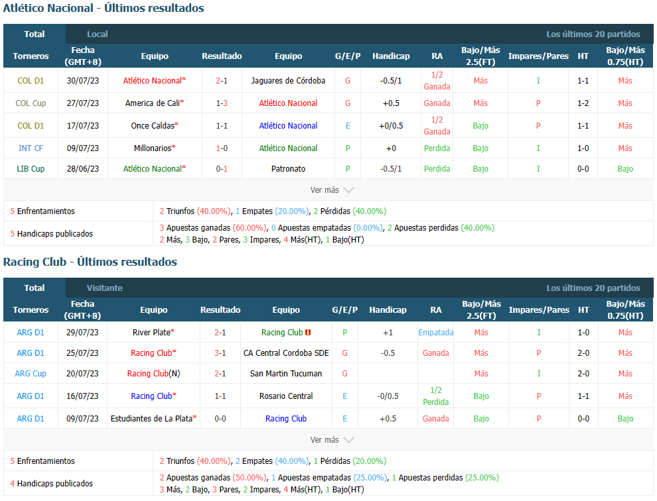Click CA Central Cordoba SDE team name
The height and width of the screenshot is (501, 657).
(x=286, y=353)
